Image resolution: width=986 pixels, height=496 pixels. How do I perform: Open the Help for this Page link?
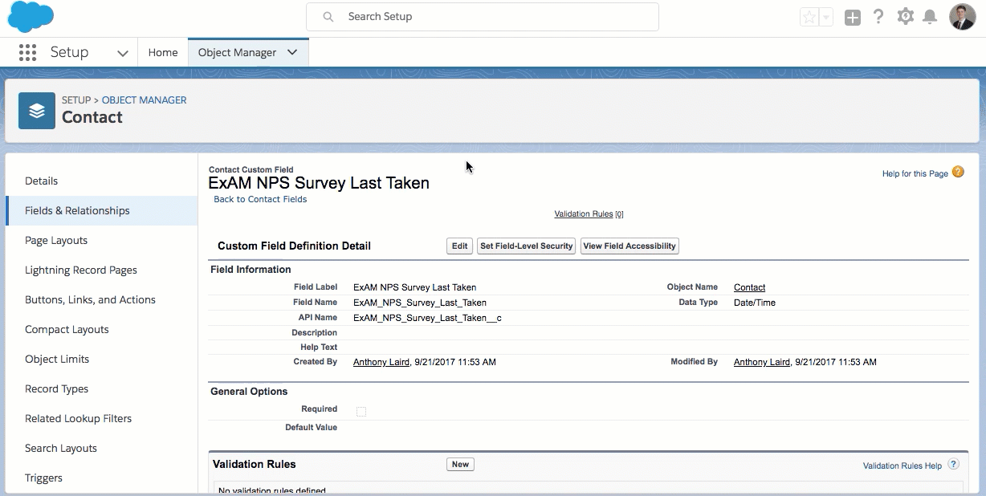[915, 173]
